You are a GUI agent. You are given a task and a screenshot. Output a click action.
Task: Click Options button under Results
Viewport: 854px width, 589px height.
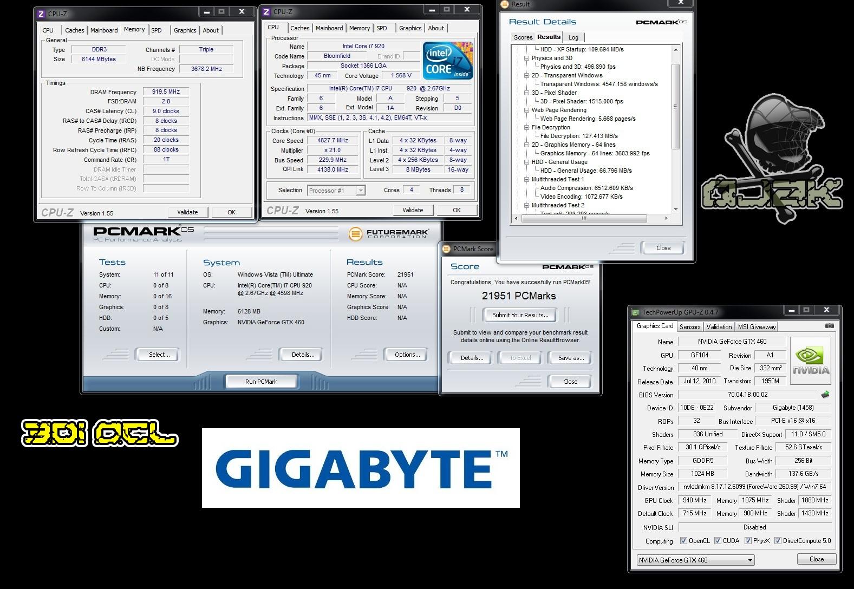(407, 355)
